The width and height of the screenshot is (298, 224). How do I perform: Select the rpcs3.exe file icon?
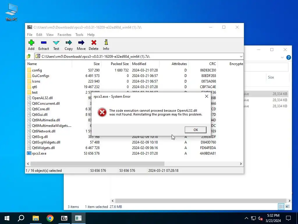(x=29, y=153)
